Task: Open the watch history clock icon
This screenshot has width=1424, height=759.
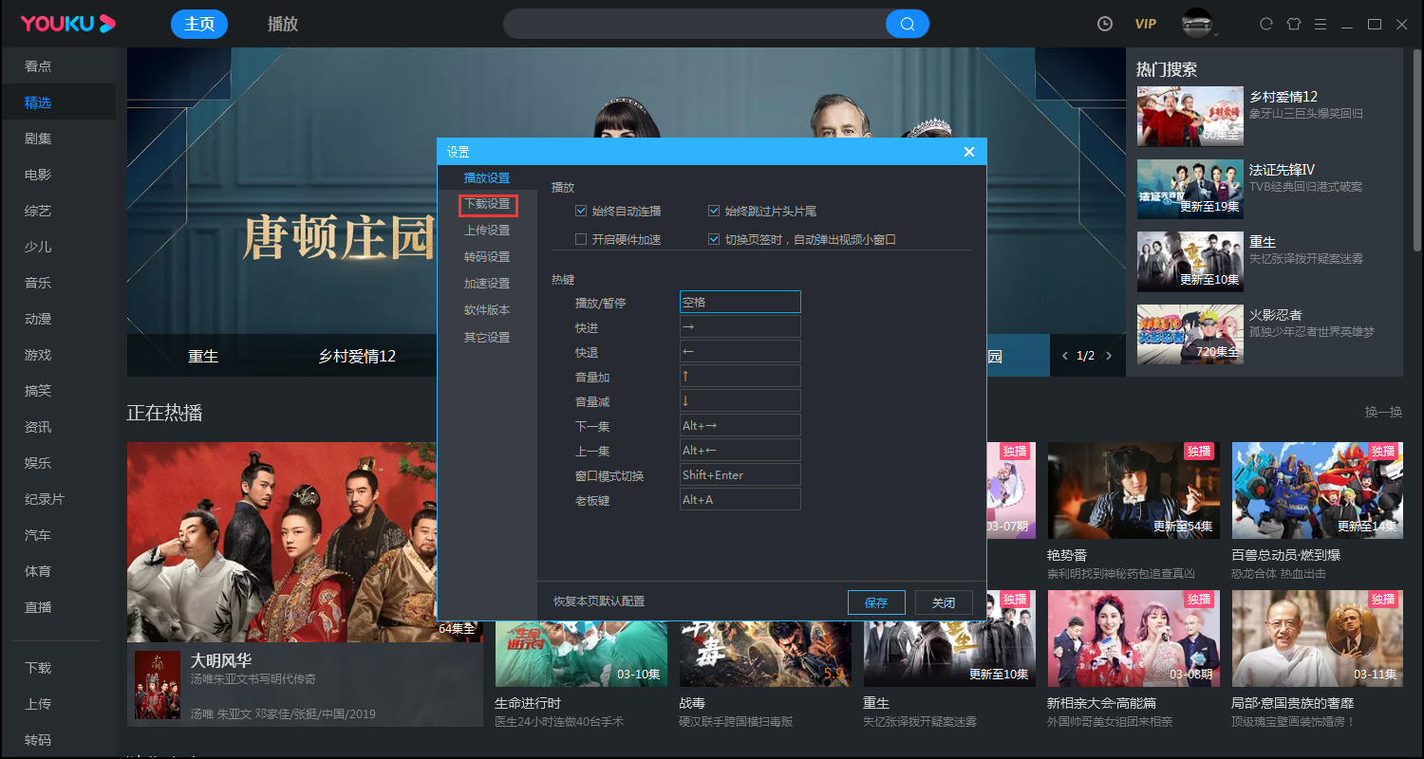Action: click(x=1104, y=24)
